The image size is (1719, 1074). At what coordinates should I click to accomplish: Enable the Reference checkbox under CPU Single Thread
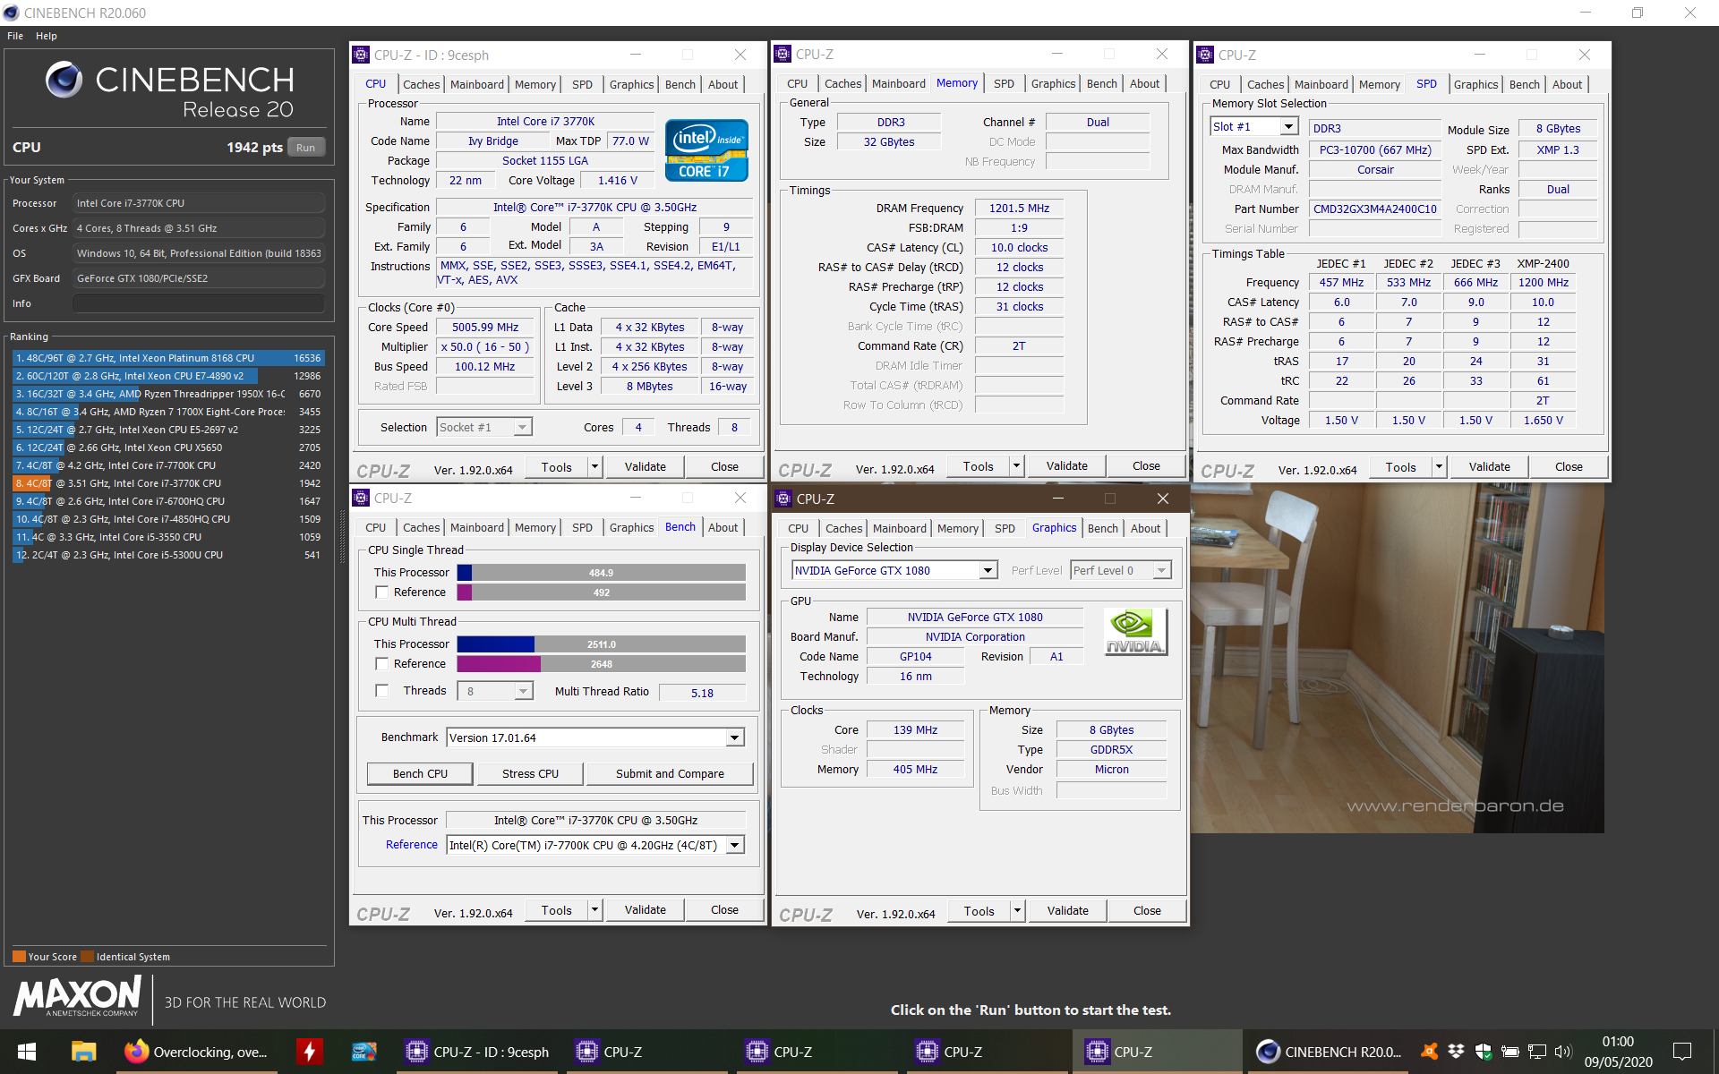pos(382,592)
